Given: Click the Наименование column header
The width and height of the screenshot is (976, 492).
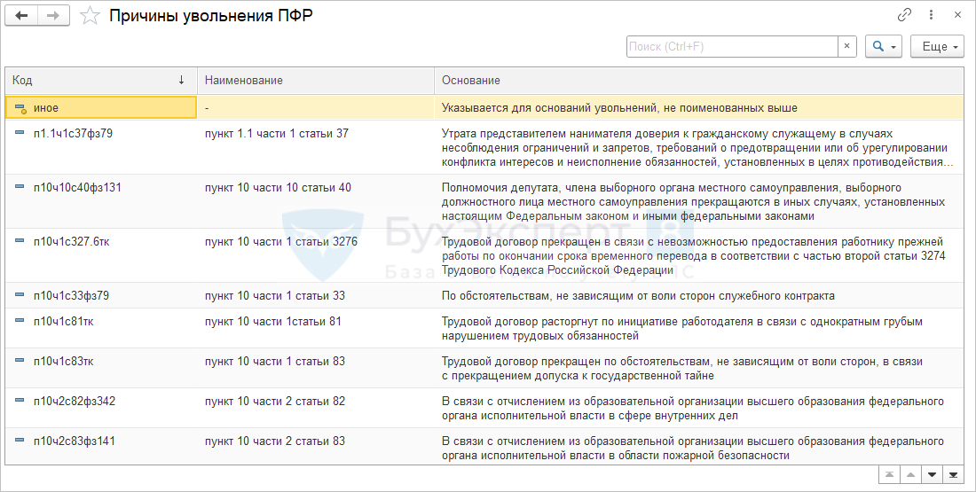Looking at the screenshot, I should tap(314, 80).
